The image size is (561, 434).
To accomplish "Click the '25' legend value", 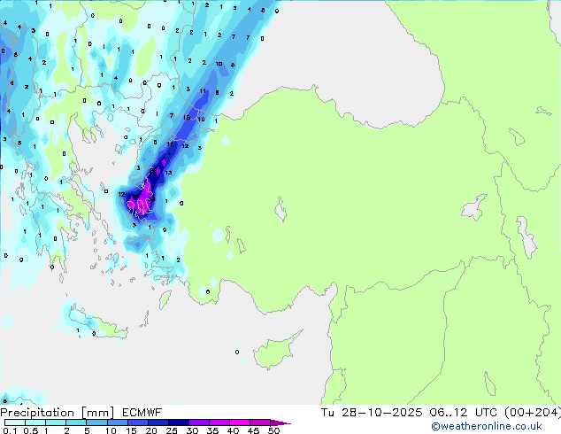I will tap(172, 430).
